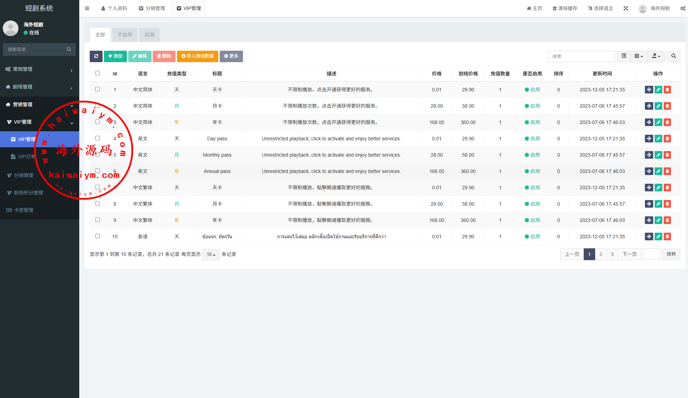
Task: Select the checkbox for row Id 1
Action: tap(97, 89)
